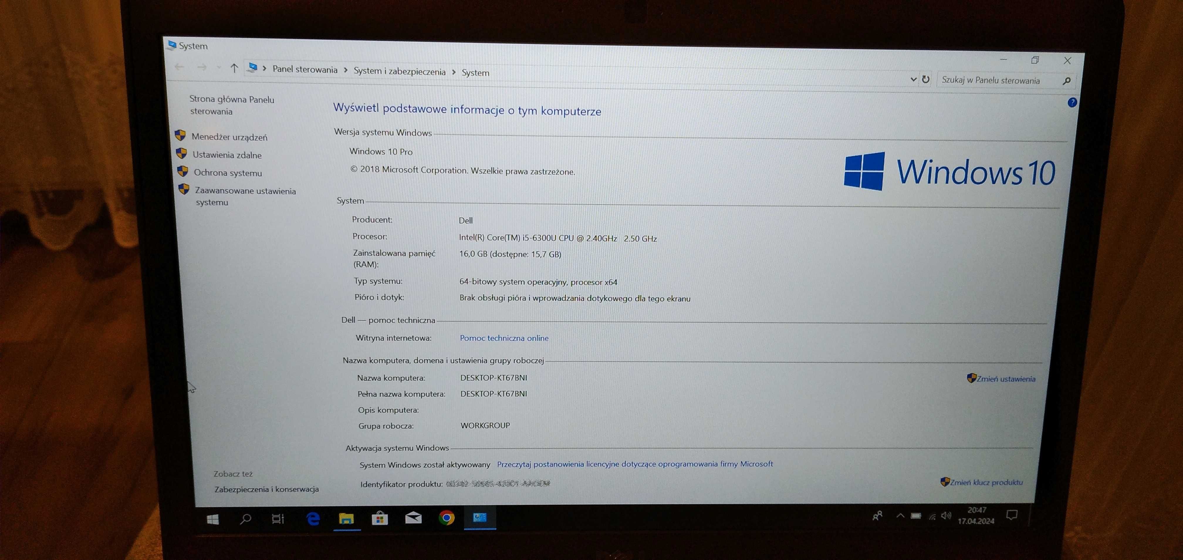Click computer icon in address bar
1183x560 pixels.
(x=252, y=68)
